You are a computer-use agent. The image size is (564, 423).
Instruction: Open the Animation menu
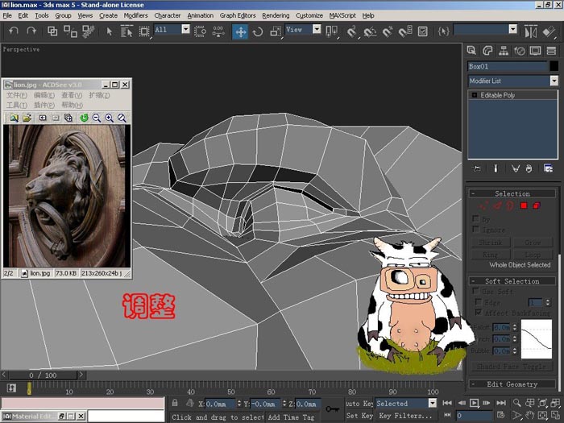[201, 15]
